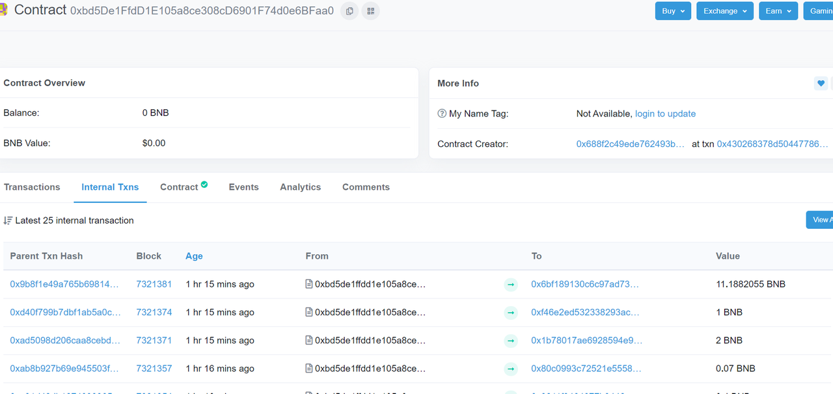Open the Earn dropdown menu

[x=778, y=11]
